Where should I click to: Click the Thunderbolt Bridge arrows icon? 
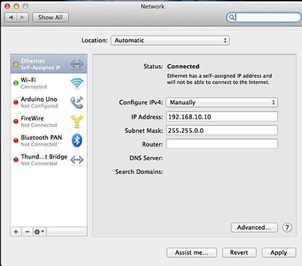[77, 160]
